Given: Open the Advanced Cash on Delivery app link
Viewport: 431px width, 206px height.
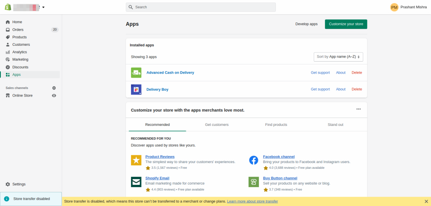Looking at the screenshot, I should click(170, 73).
